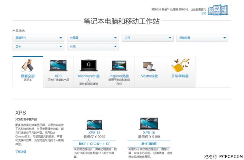Screen dimensions: 244x160
Task: Click the XPS 15 description starting 采用15.6英寸
Action: coord(150,153)
